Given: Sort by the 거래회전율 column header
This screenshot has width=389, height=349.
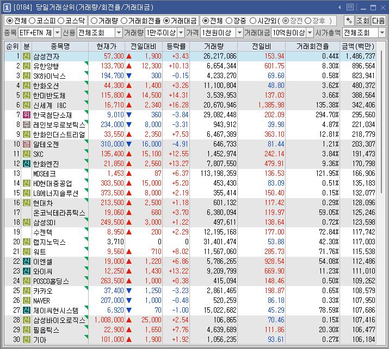Looking at the screenshot, I should point(313,46).
